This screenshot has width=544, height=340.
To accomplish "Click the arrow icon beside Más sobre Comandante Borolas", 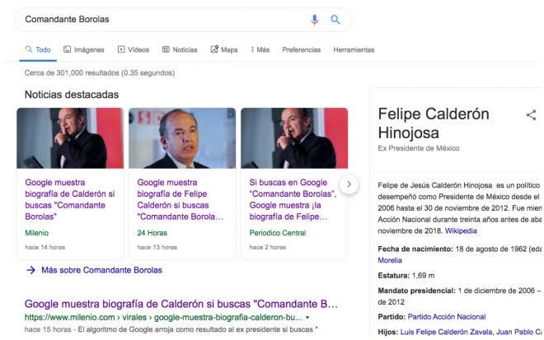I will [x=30, y=270].
